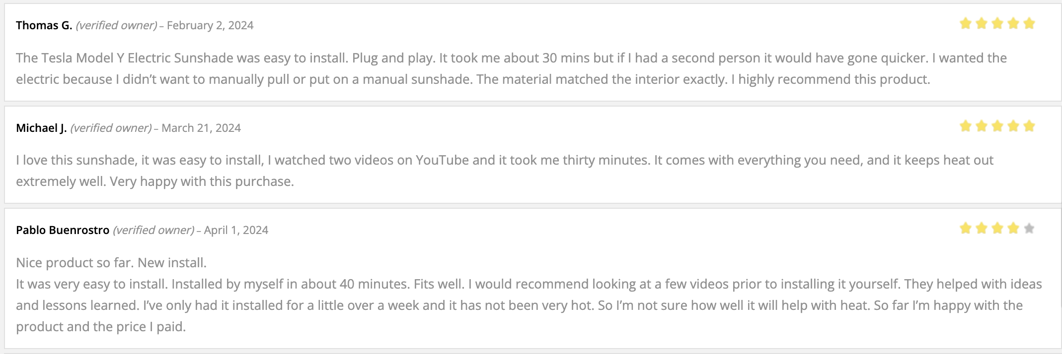
Task: Click reviewer name Thomas G.
Action: click(44, 25)
